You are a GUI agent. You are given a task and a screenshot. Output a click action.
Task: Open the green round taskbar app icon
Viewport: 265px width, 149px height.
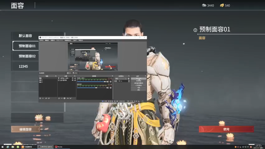tap(18, 147)
